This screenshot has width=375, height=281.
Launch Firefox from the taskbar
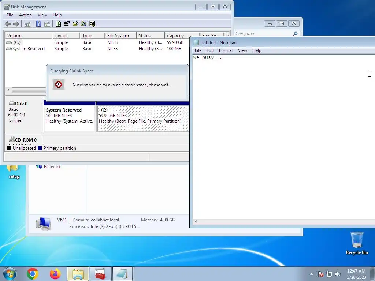pyautogui.click(x=55, y=274)
